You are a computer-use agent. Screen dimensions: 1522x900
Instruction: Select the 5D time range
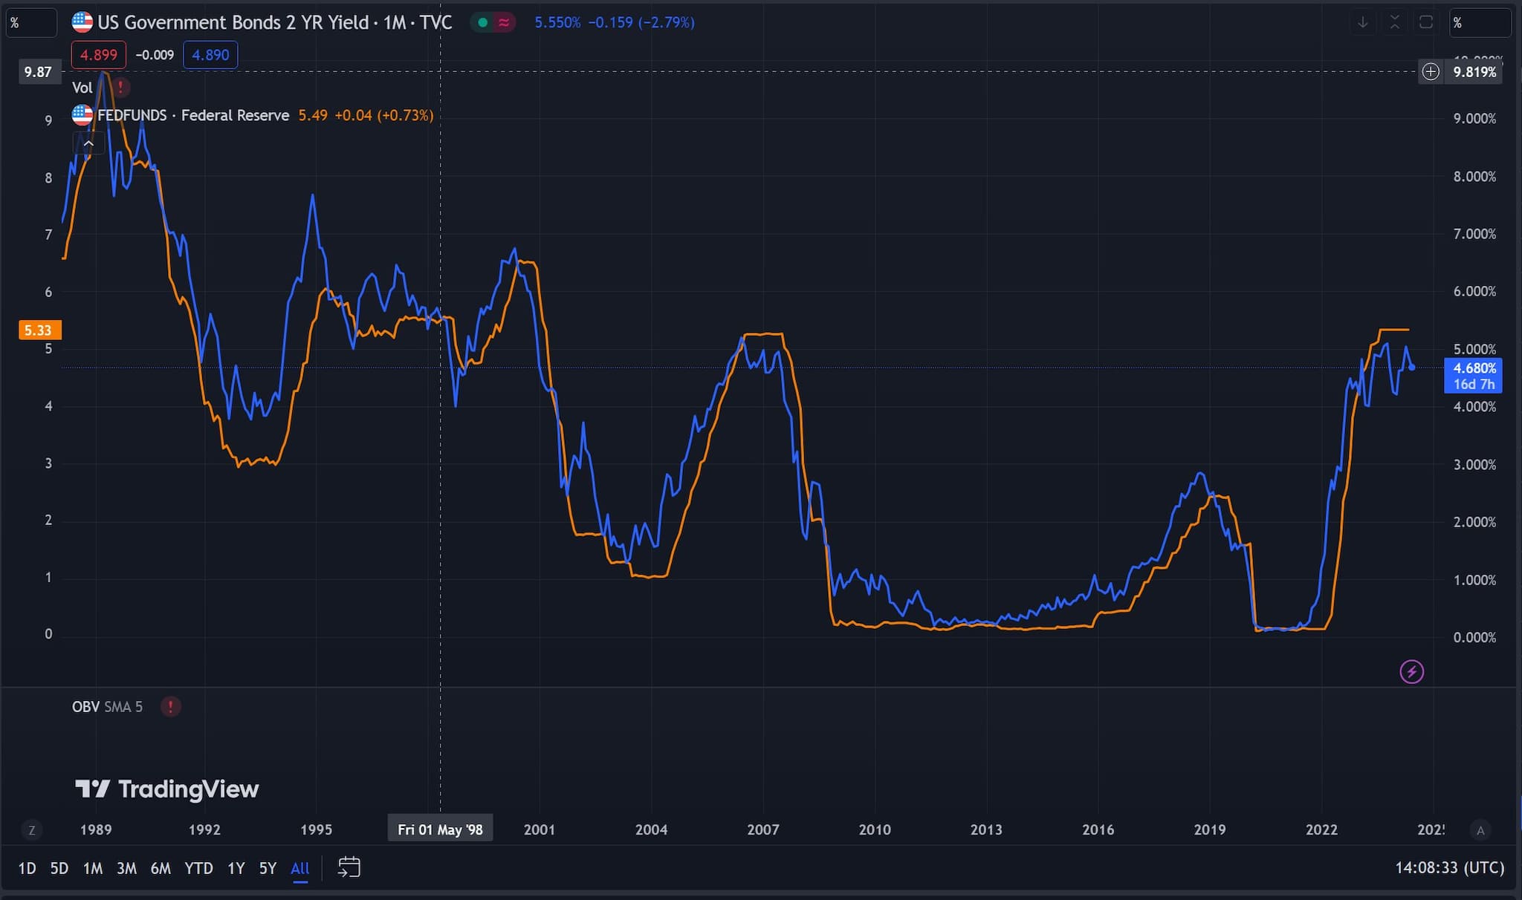click(59, 868)
